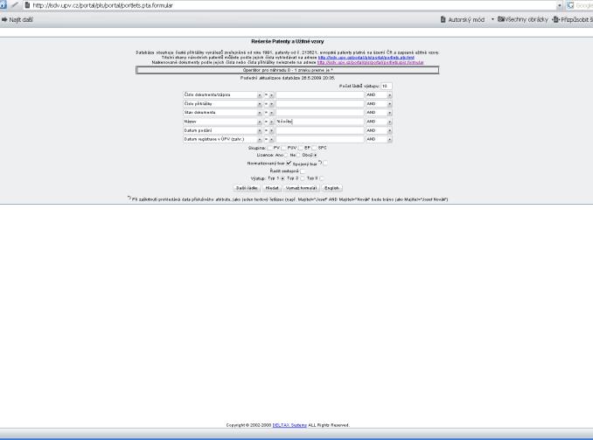Select the Licence Ne radio button
The width and height of the screenshot is (593, 440).
[x=298, y=155]
